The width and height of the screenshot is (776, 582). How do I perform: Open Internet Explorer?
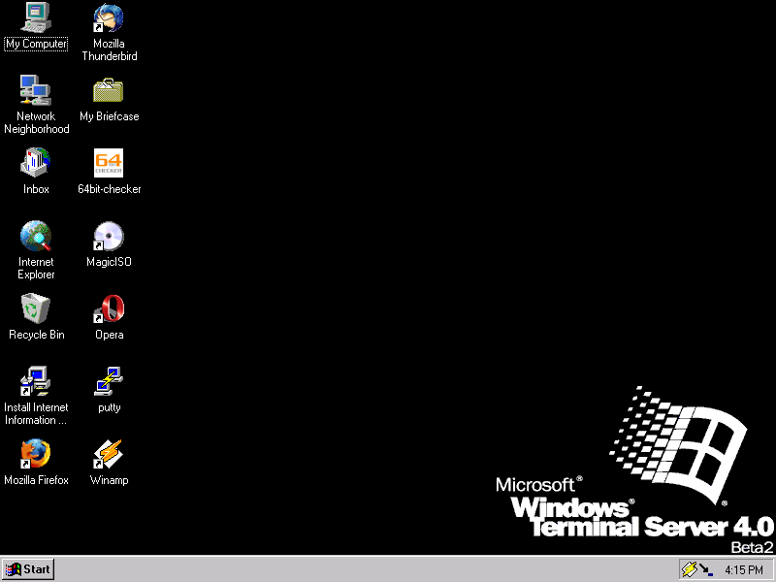click(x=36, y=238)
